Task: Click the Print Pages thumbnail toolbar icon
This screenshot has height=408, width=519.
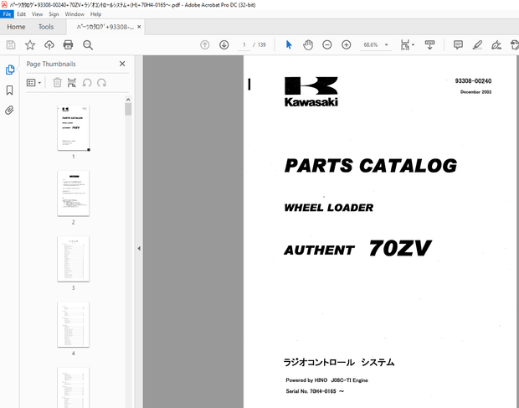Action: coord(72,82)
